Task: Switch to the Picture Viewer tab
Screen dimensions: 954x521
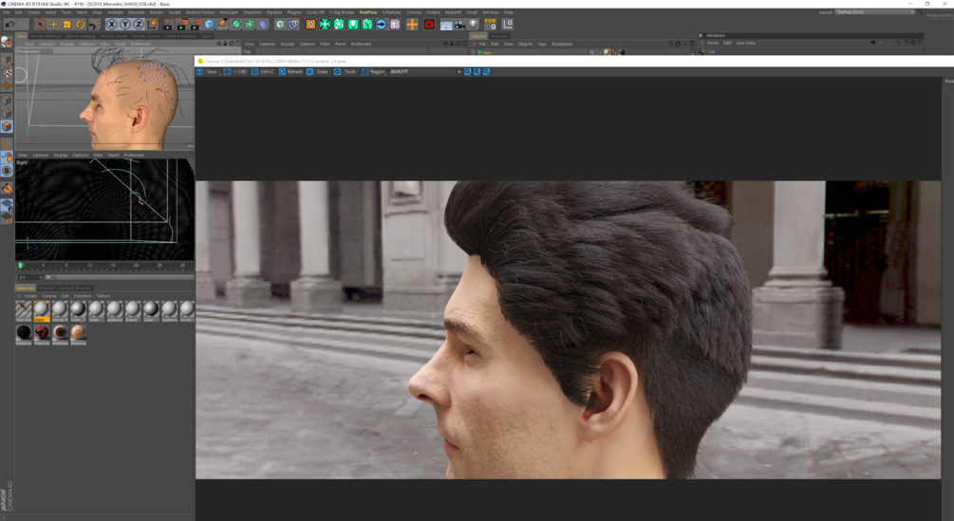Action: 114,36
